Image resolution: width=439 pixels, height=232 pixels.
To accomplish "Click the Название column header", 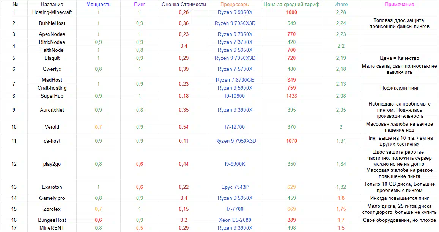I will pos(52,4).
